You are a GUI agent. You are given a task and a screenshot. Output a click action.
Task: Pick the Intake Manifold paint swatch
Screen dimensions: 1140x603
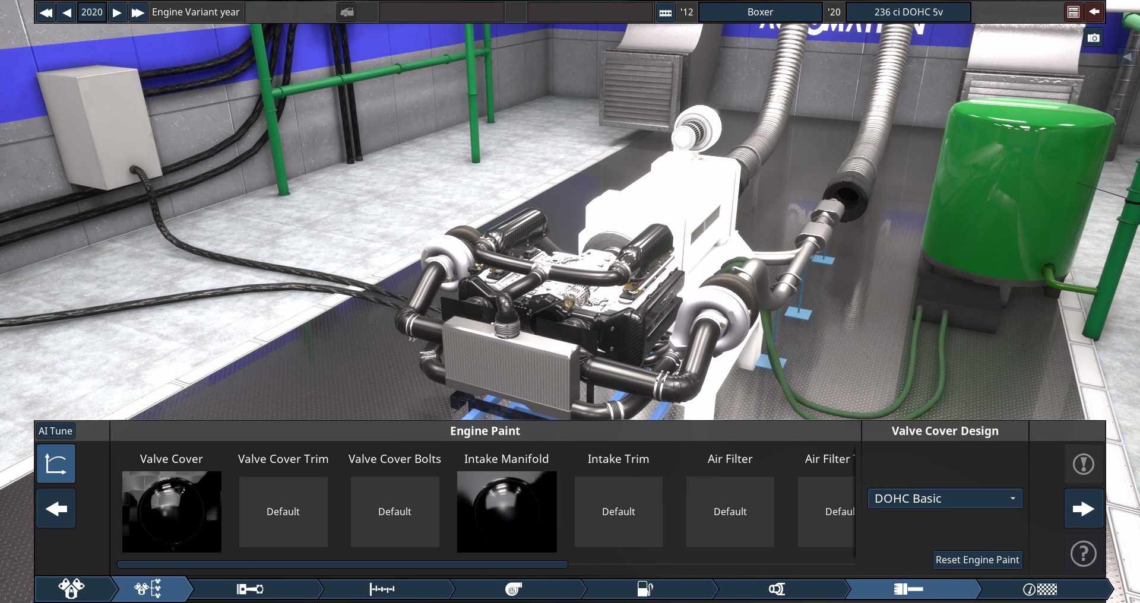pyautogui.click(x=506, y=512)
